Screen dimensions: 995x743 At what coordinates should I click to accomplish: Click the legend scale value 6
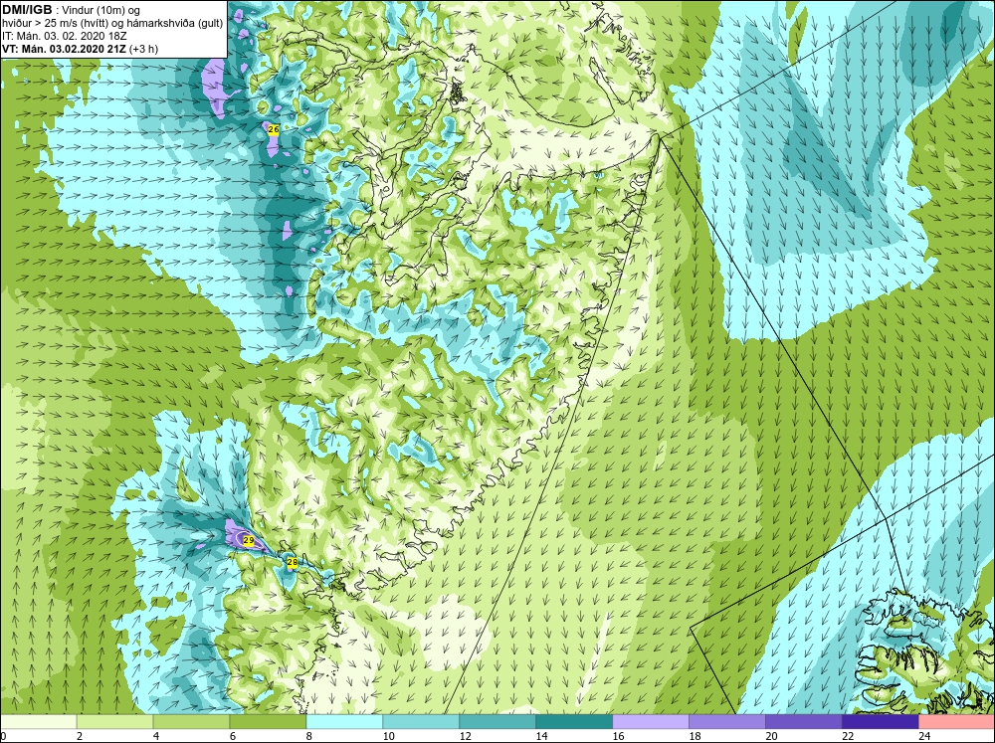click(x=233, y=736)
